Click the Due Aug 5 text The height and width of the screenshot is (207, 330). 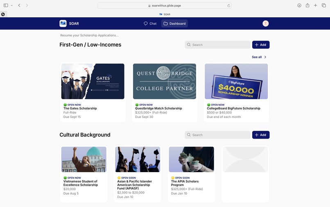click(x=71, y=193)
